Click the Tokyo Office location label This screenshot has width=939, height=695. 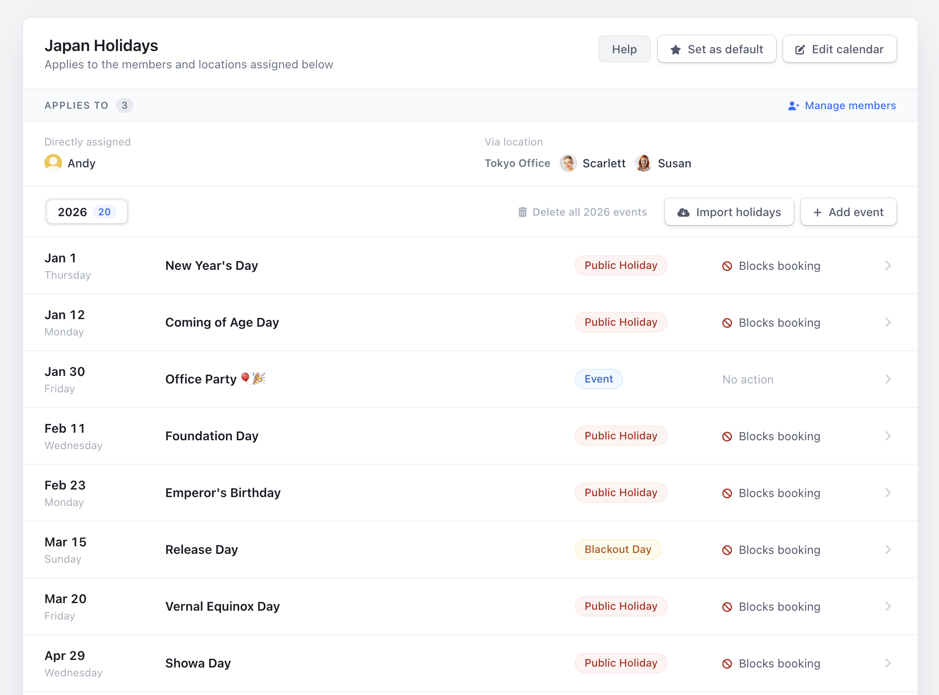point(517,163)
